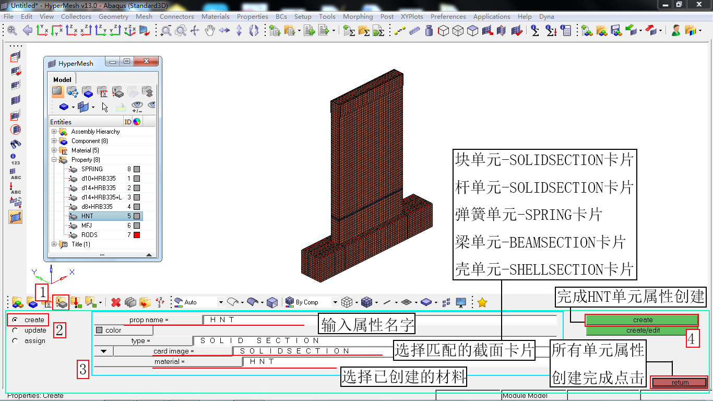Click the create/edit button

click(643, 331)
